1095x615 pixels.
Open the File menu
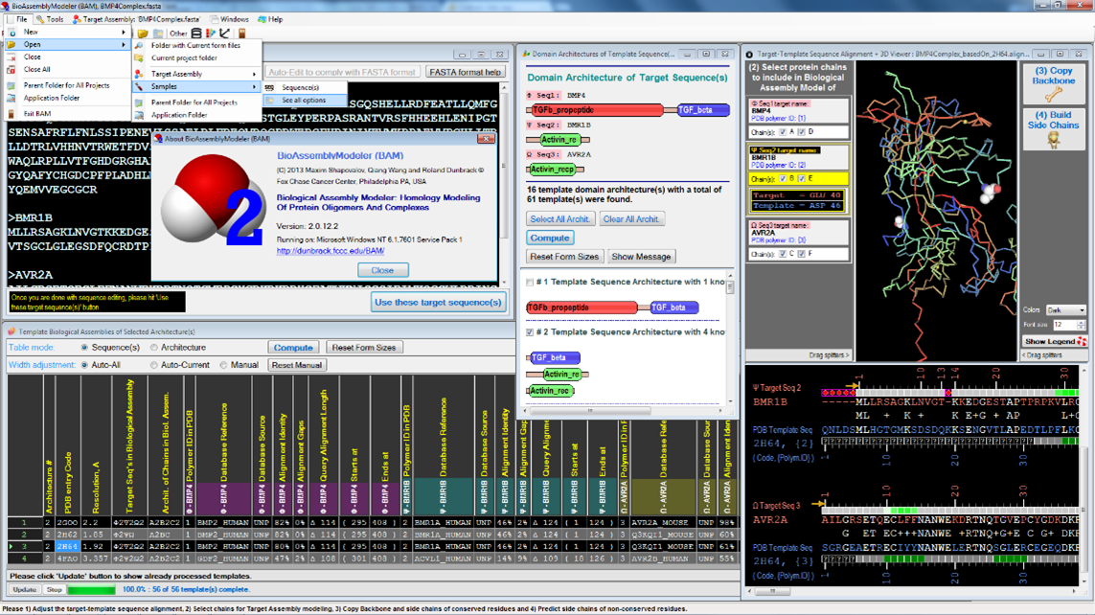tap(18, 19)
